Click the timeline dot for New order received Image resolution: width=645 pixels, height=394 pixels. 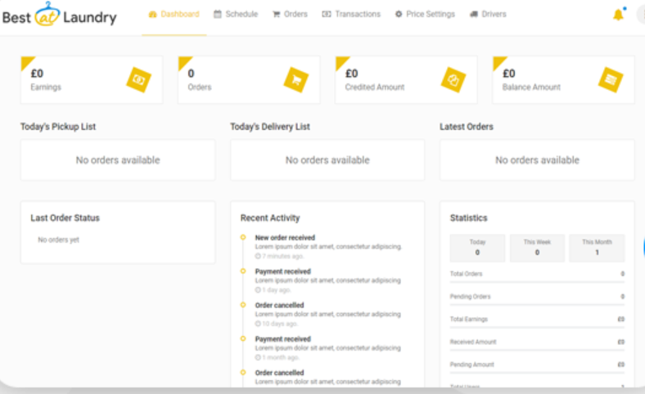243,237
